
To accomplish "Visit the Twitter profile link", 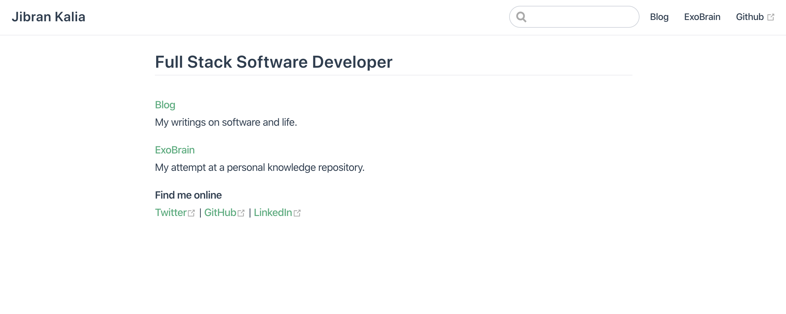I will click(171, 212).
